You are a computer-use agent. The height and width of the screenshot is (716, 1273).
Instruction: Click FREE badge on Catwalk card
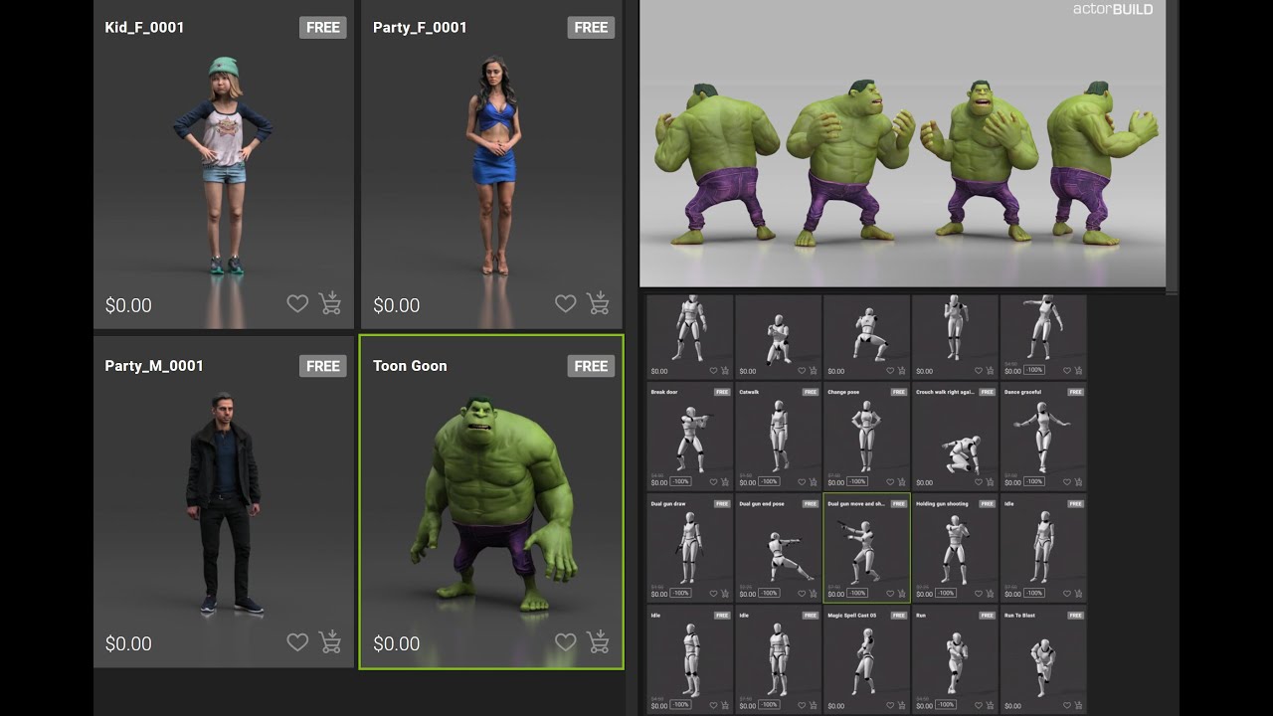pyautogui.click(x=811, y=392)
